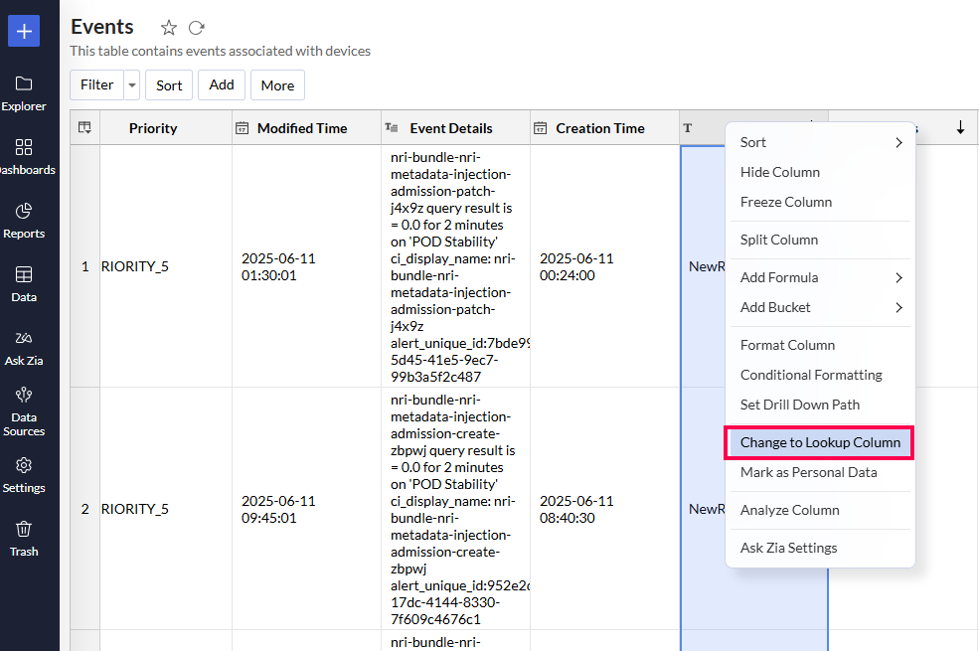
Task: Click the blue plus create button
Action: pyautogui.click(x=24, y=31)
